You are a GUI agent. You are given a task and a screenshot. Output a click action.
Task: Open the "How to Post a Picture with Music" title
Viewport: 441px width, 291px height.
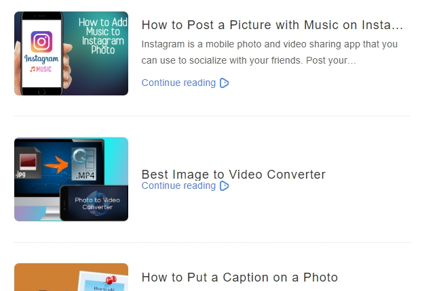pyautogui.click(x=272, y=26)
